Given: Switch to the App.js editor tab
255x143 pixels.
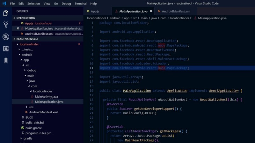Looking at the screenshot, I should (95, 11).
